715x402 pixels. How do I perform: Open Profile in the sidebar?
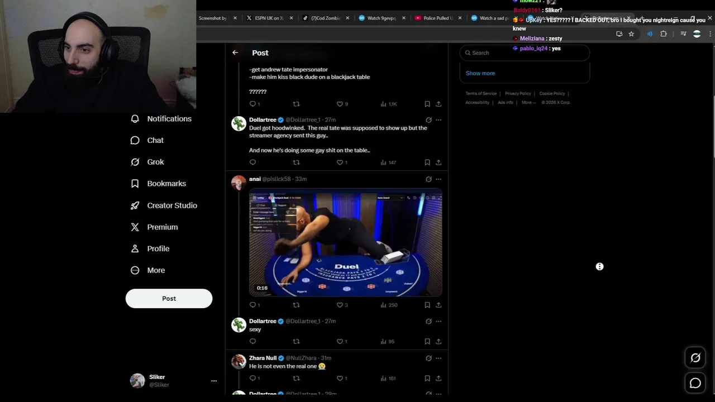pos(150,248)
